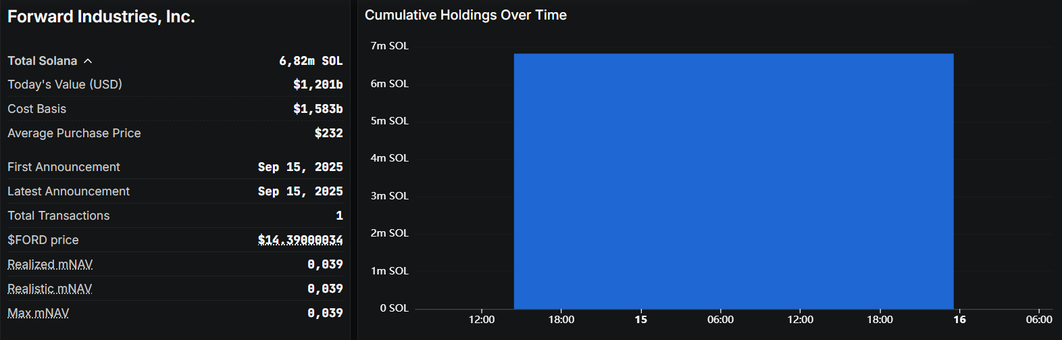Click the Total Transactions count
1062x340 pixels.
[x=339, y=216]
